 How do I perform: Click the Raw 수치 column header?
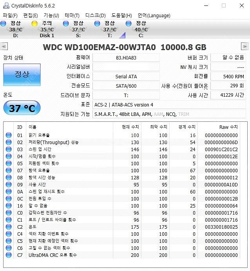(x=219, y=127)
